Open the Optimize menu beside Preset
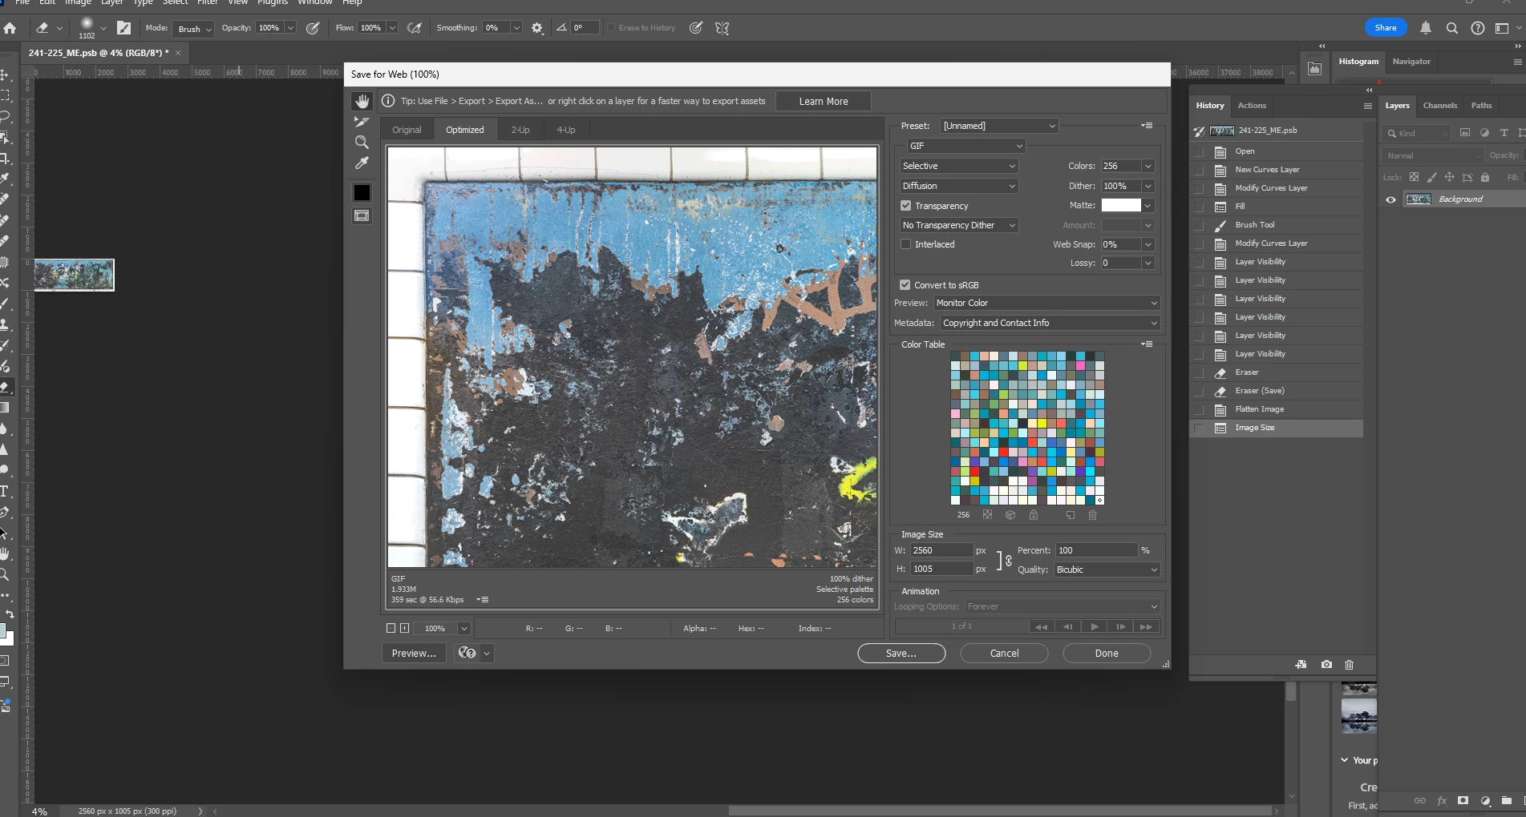The width and height of the screenshot is (1526, 817). pyautogui.click(x=1148, y=126)
